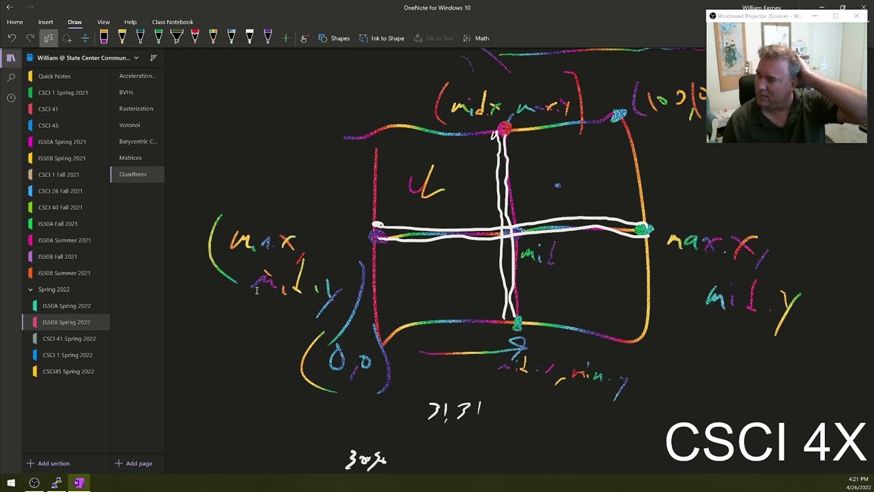
Task: Pick the green-tipped pen
Action: point(158,38)
